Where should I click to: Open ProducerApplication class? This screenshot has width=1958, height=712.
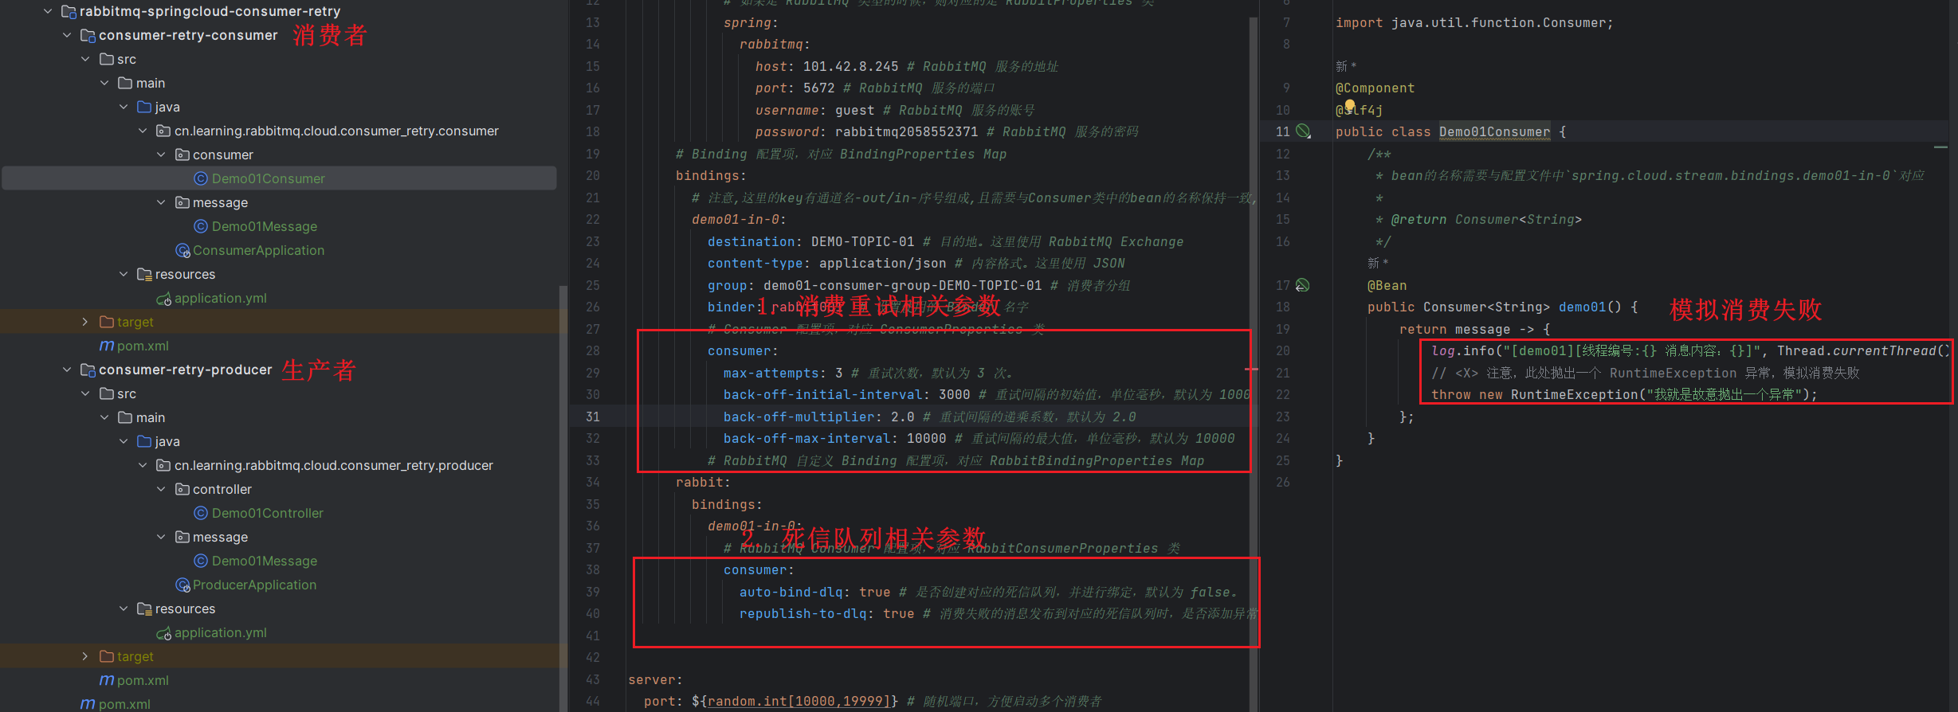click(254, 585)
